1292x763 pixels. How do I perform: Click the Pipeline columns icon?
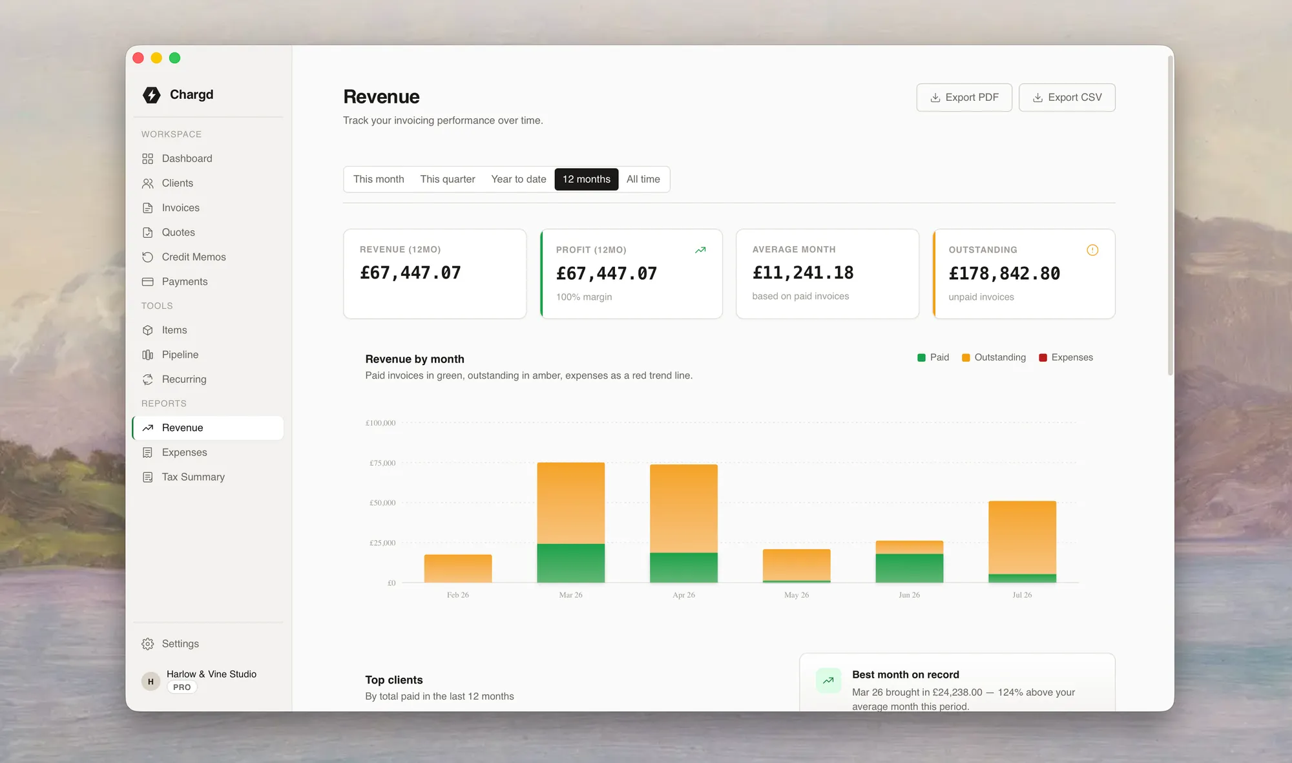tap(148, 355)
